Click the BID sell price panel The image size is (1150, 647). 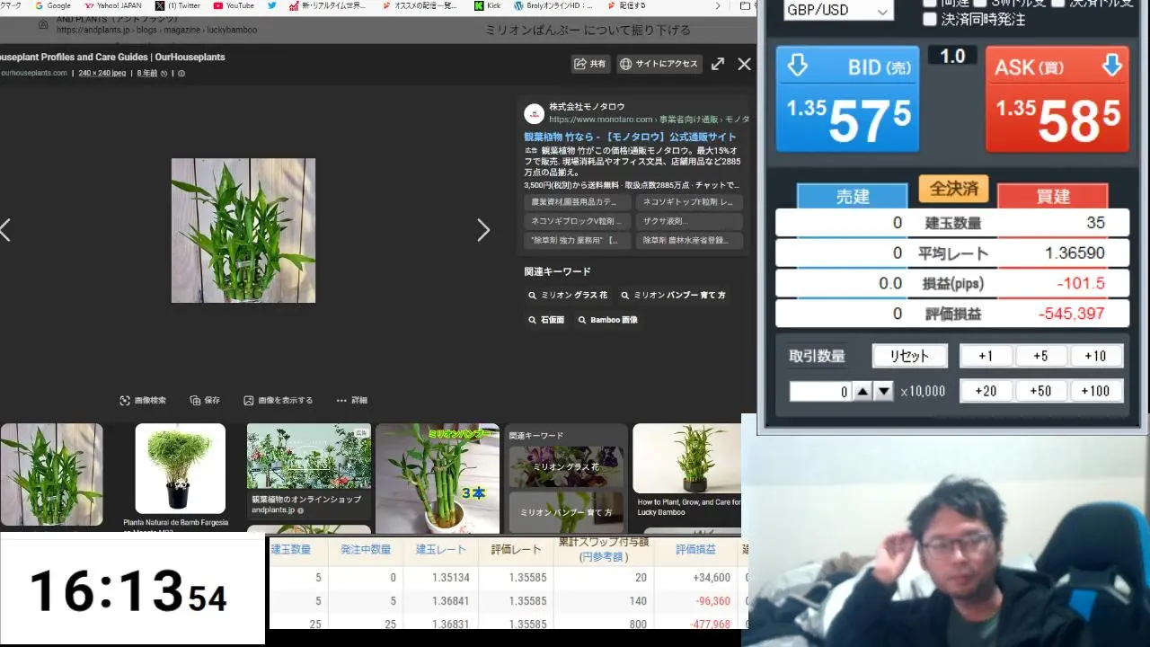848,99
